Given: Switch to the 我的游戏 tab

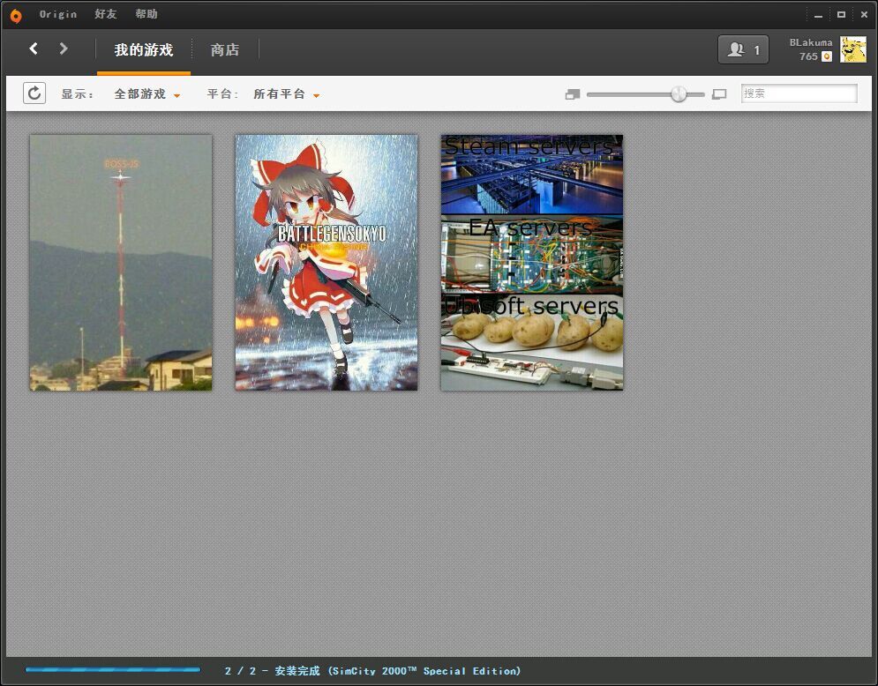Looking at the screenshot, I should point(144,49).
